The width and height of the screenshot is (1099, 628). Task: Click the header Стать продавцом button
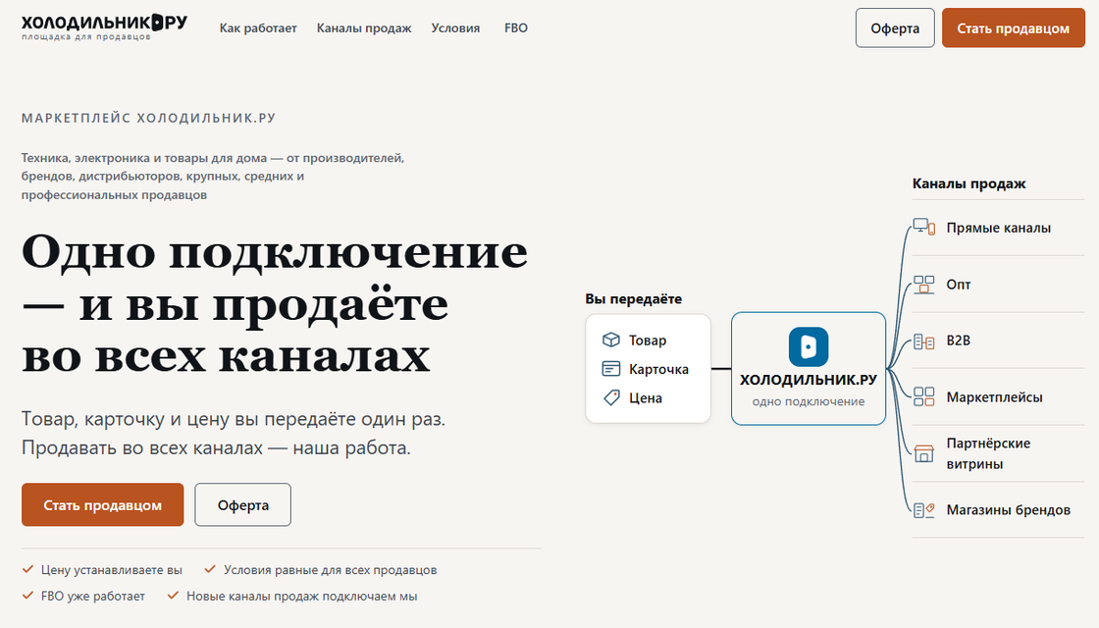point(1014,28)
